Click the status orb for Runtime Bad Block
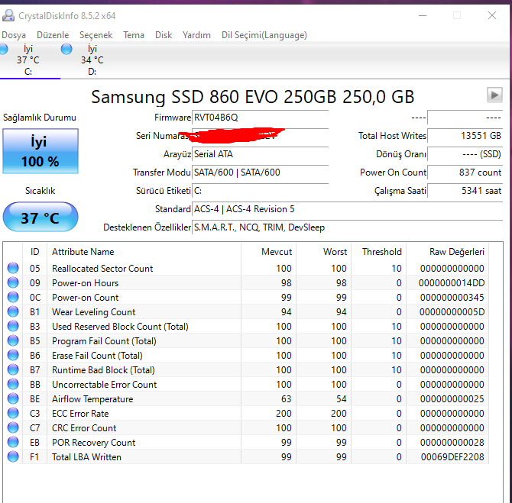Screen dimensions: 512x503 (13, 370)
